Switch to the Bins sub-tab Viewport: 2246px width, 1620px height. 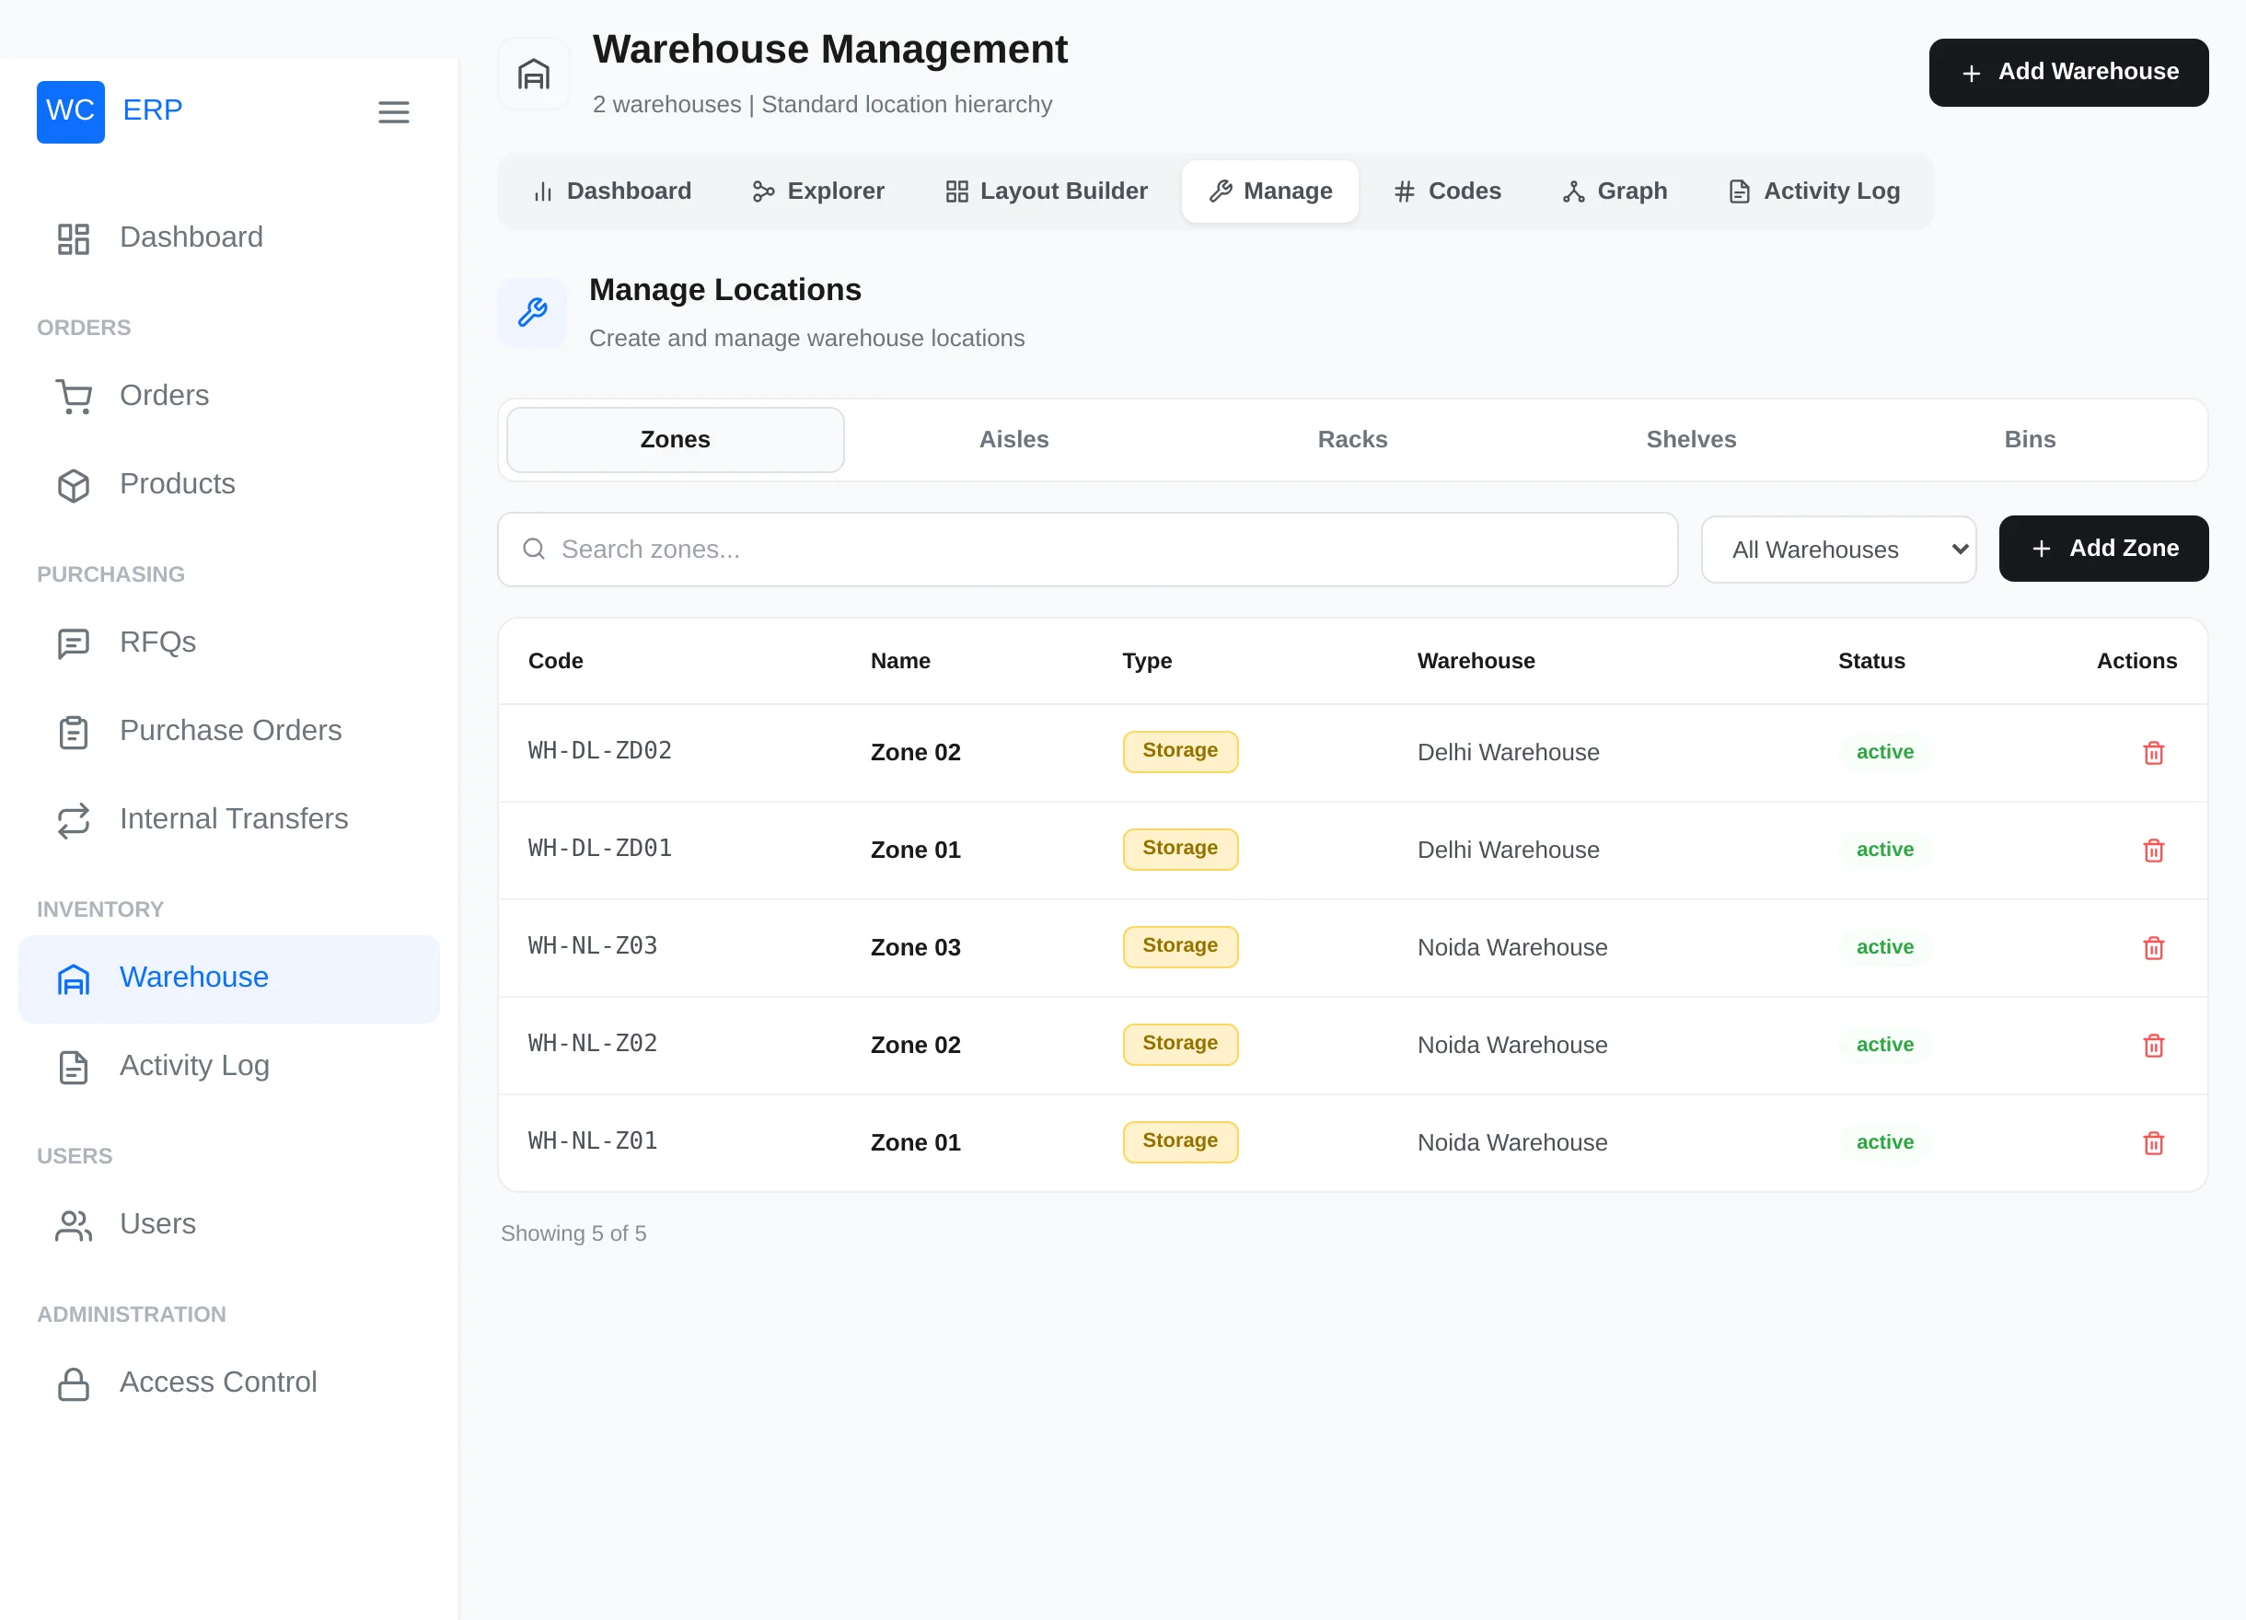(2029, 440)
